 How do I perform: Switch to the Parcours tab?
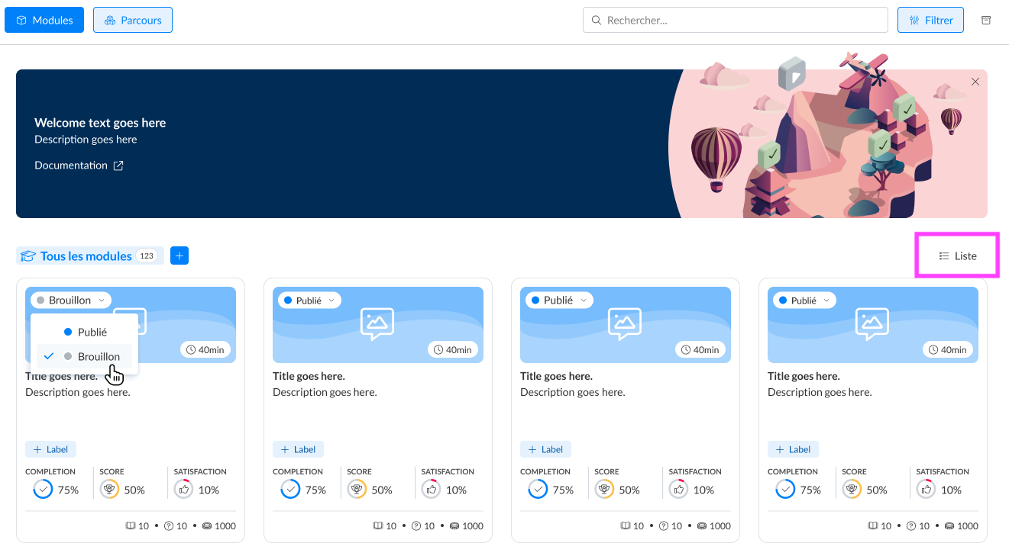coord(133,20)
